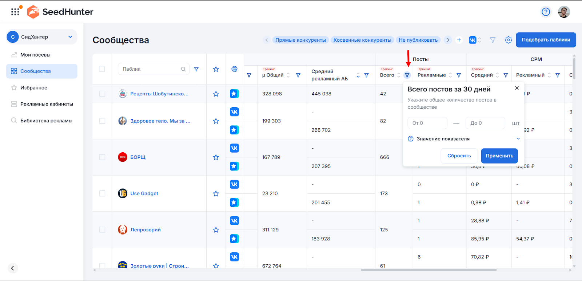
Task: Open the apps grid menu icon
Action: click(15, 12)
